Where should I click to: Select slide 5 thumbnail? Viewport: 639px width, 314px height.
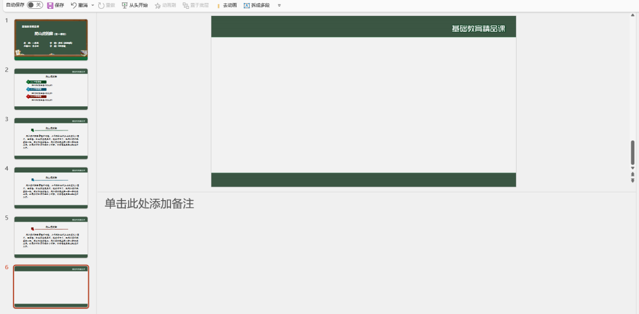click(x=51, y=237)
